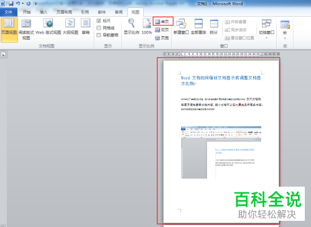The width and height of the screenshot is (311, 227).
Task: Click the Redo icon in quick access toolbar
Action: [x=29, y=4]
